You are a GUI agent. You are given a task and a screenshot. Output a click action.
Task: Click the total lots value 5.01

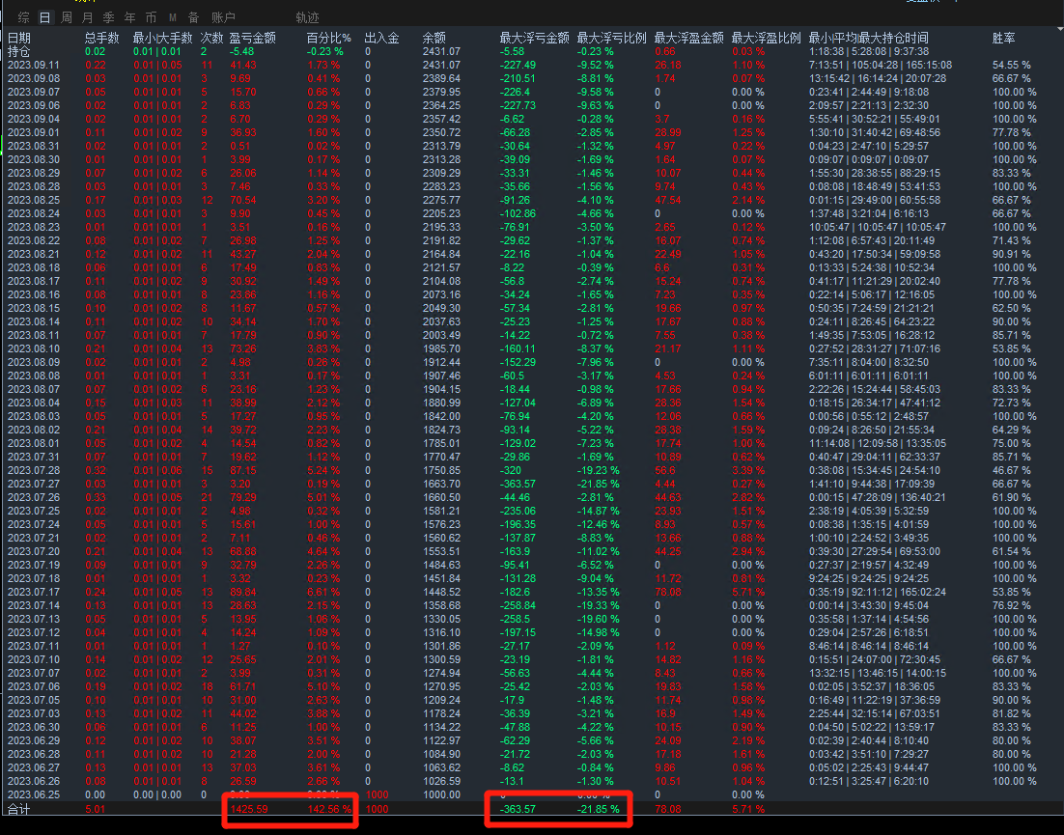point(95,809)
